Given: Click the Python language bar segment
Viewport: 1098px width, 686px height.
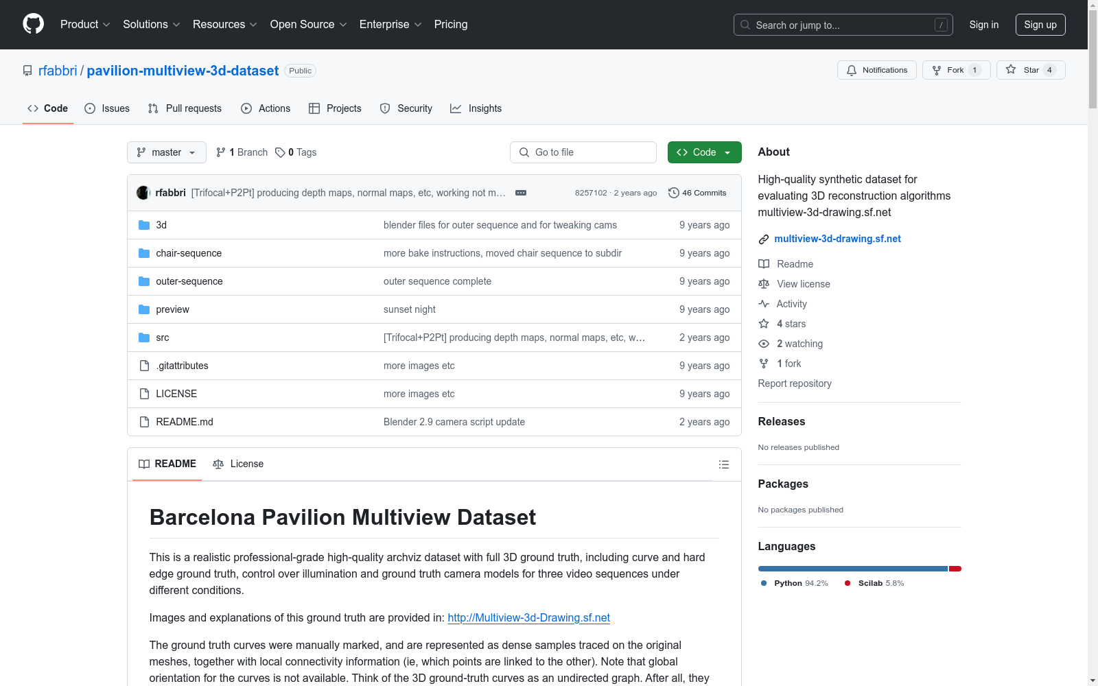Looking at the screenshot, I should (x=853, y=569).
